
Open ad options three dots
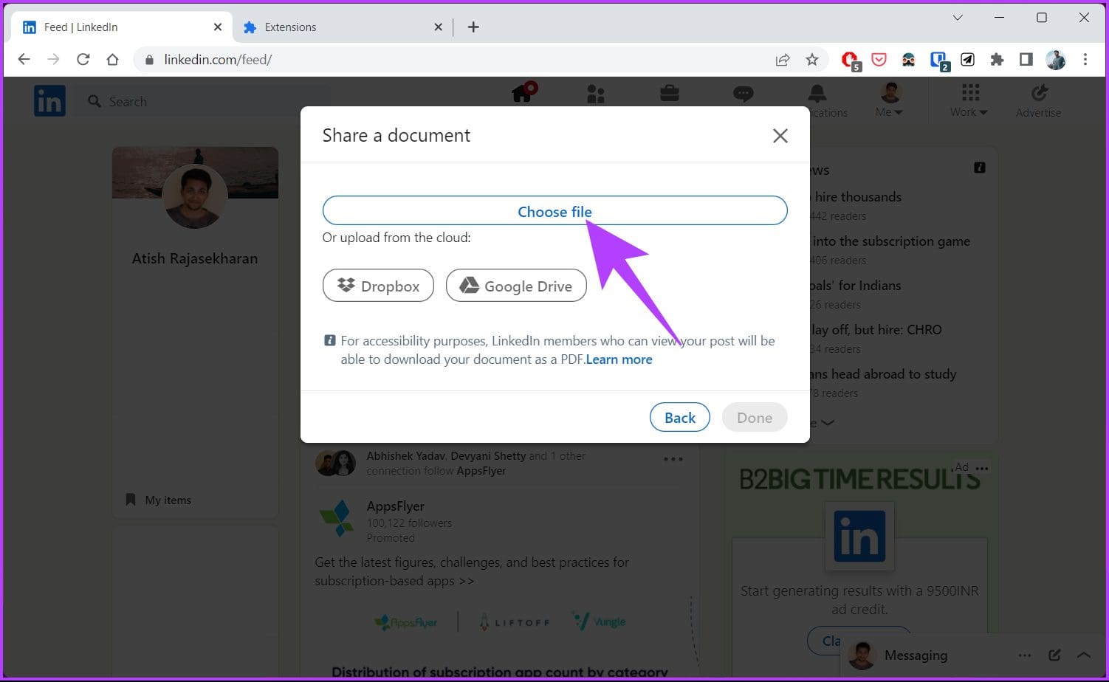[x=981, y=468]
